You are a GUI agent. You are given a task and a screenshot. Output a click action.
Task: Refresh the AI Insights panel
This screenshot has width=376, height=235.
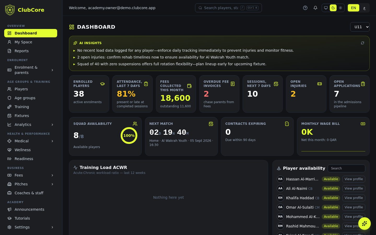click(362, 43)
